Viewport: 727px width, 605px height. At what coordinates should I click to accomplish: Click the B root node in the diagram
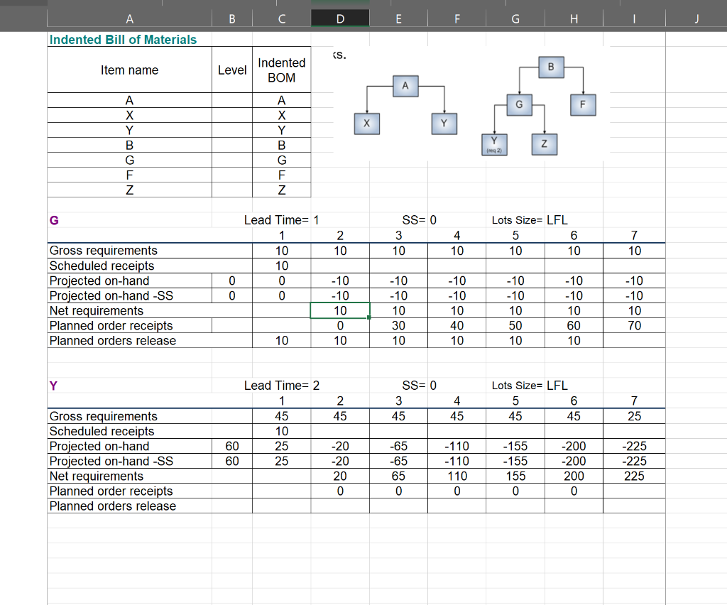tap(552, 67)
